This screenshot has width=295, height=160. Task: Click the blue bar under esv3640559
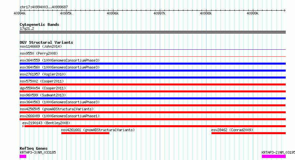point(152,64)
